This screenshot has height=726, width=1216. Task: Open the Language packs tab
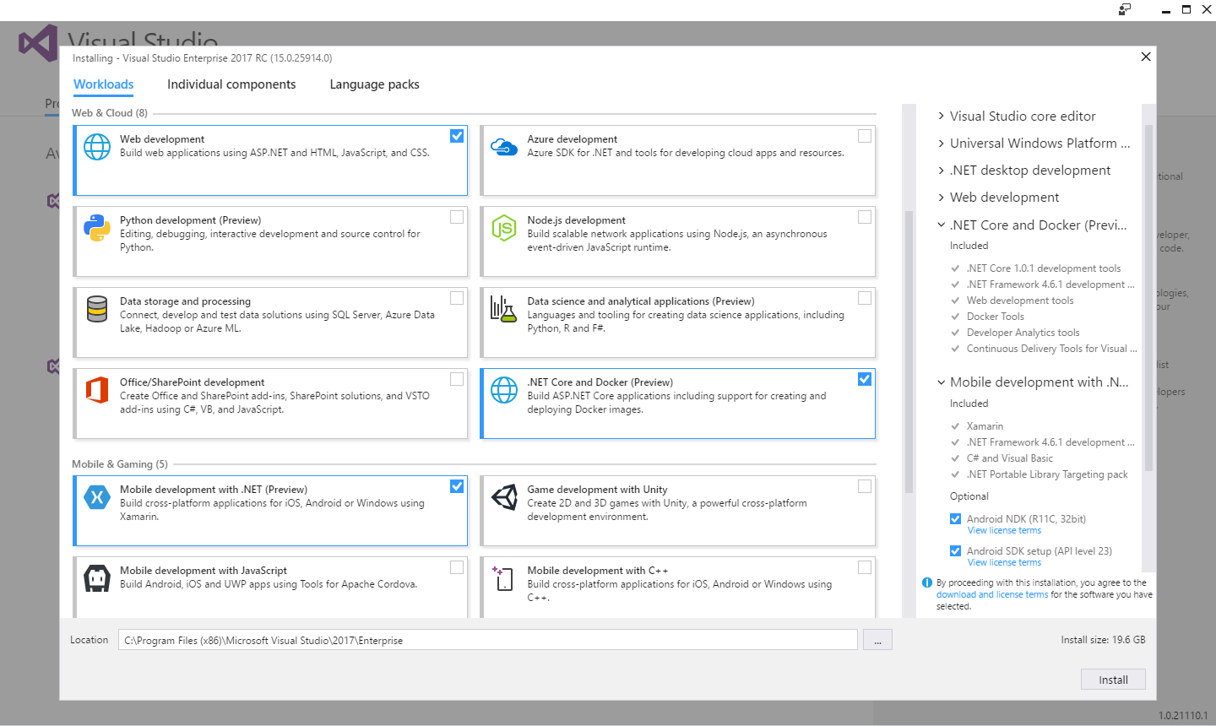click(x=374, y=84)
